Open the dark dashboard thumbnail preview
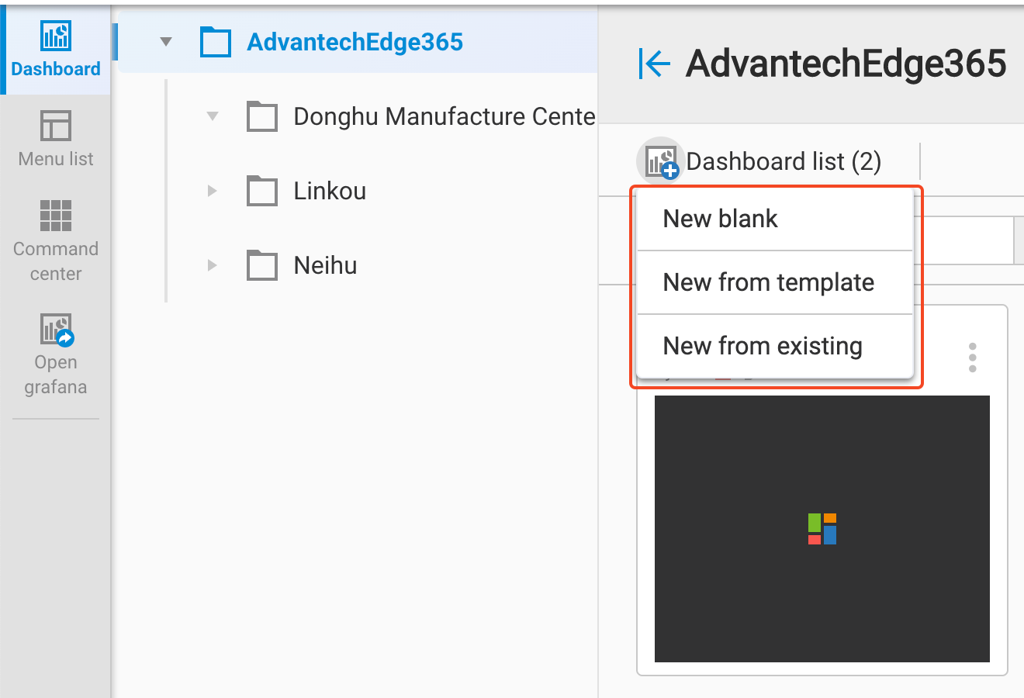 822,529
